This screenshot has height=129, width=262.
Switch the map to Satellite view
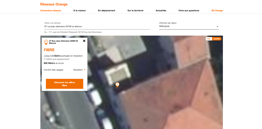[x=217, y=39]
